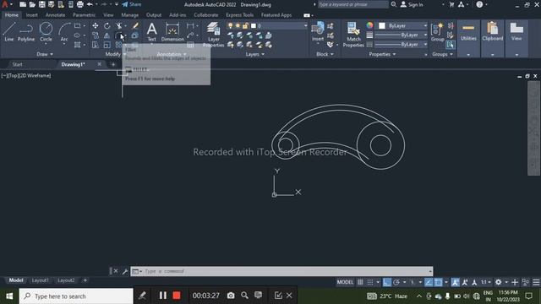Click the object color wheel icon
This screenshot has width=541, height=304.
[x=369, y=26]
